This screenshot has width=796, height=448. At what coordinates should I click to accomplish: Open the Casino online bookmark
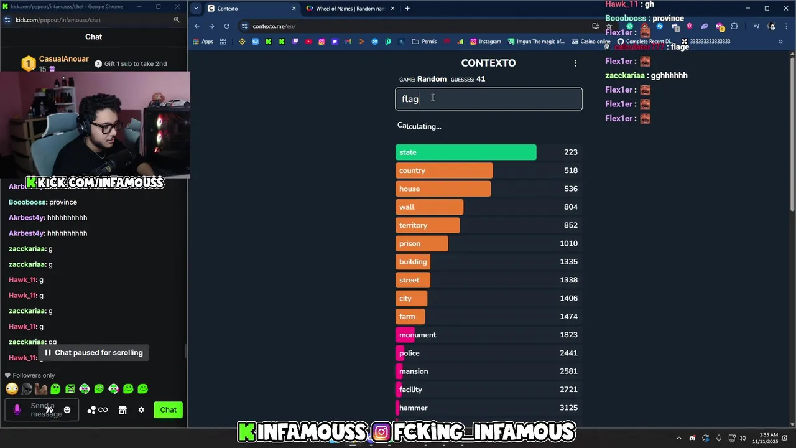tap(591, 42)
